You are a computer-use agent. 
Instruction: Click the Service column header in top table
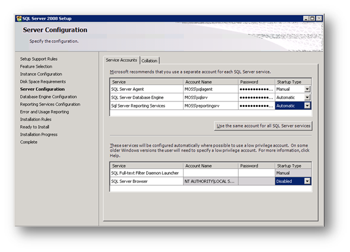click(147, 82)
